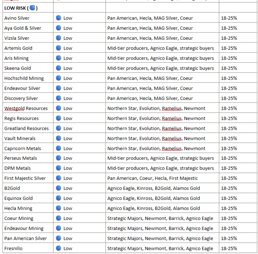Click the Low label in Skeena Gold row
Image resolution: width=258 pixels, height=254 pixels.
click(x=68, y=68)
